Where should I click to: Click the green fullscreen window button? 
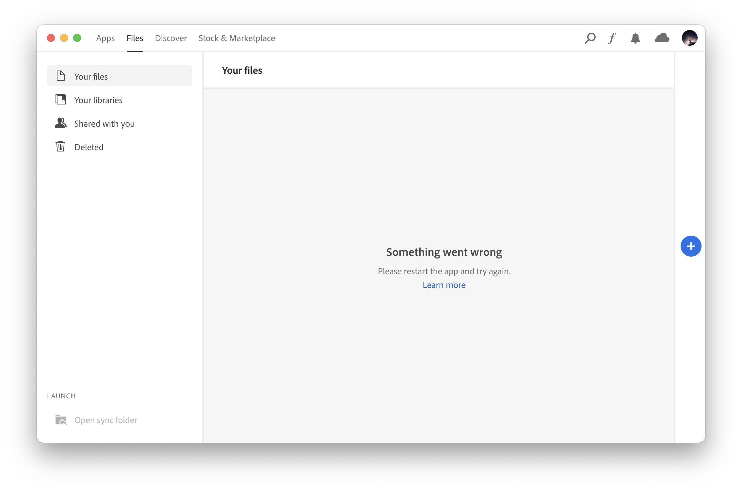click(x=77, y=38)
